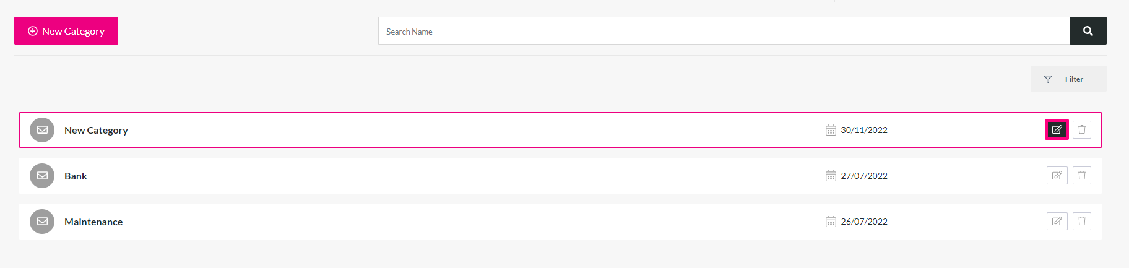This screenshot has width=1129, height=268.
Task: Open the Filter options
Action: coord(1068,79)
